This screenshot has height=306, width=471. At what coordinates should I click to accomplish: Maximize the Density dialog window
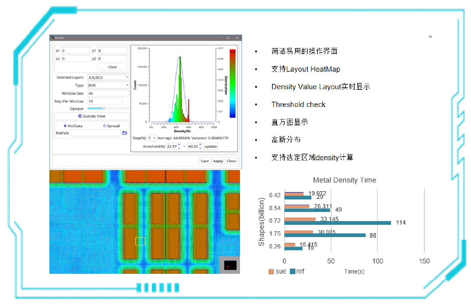pyautogui.click(x=228, y=38)
